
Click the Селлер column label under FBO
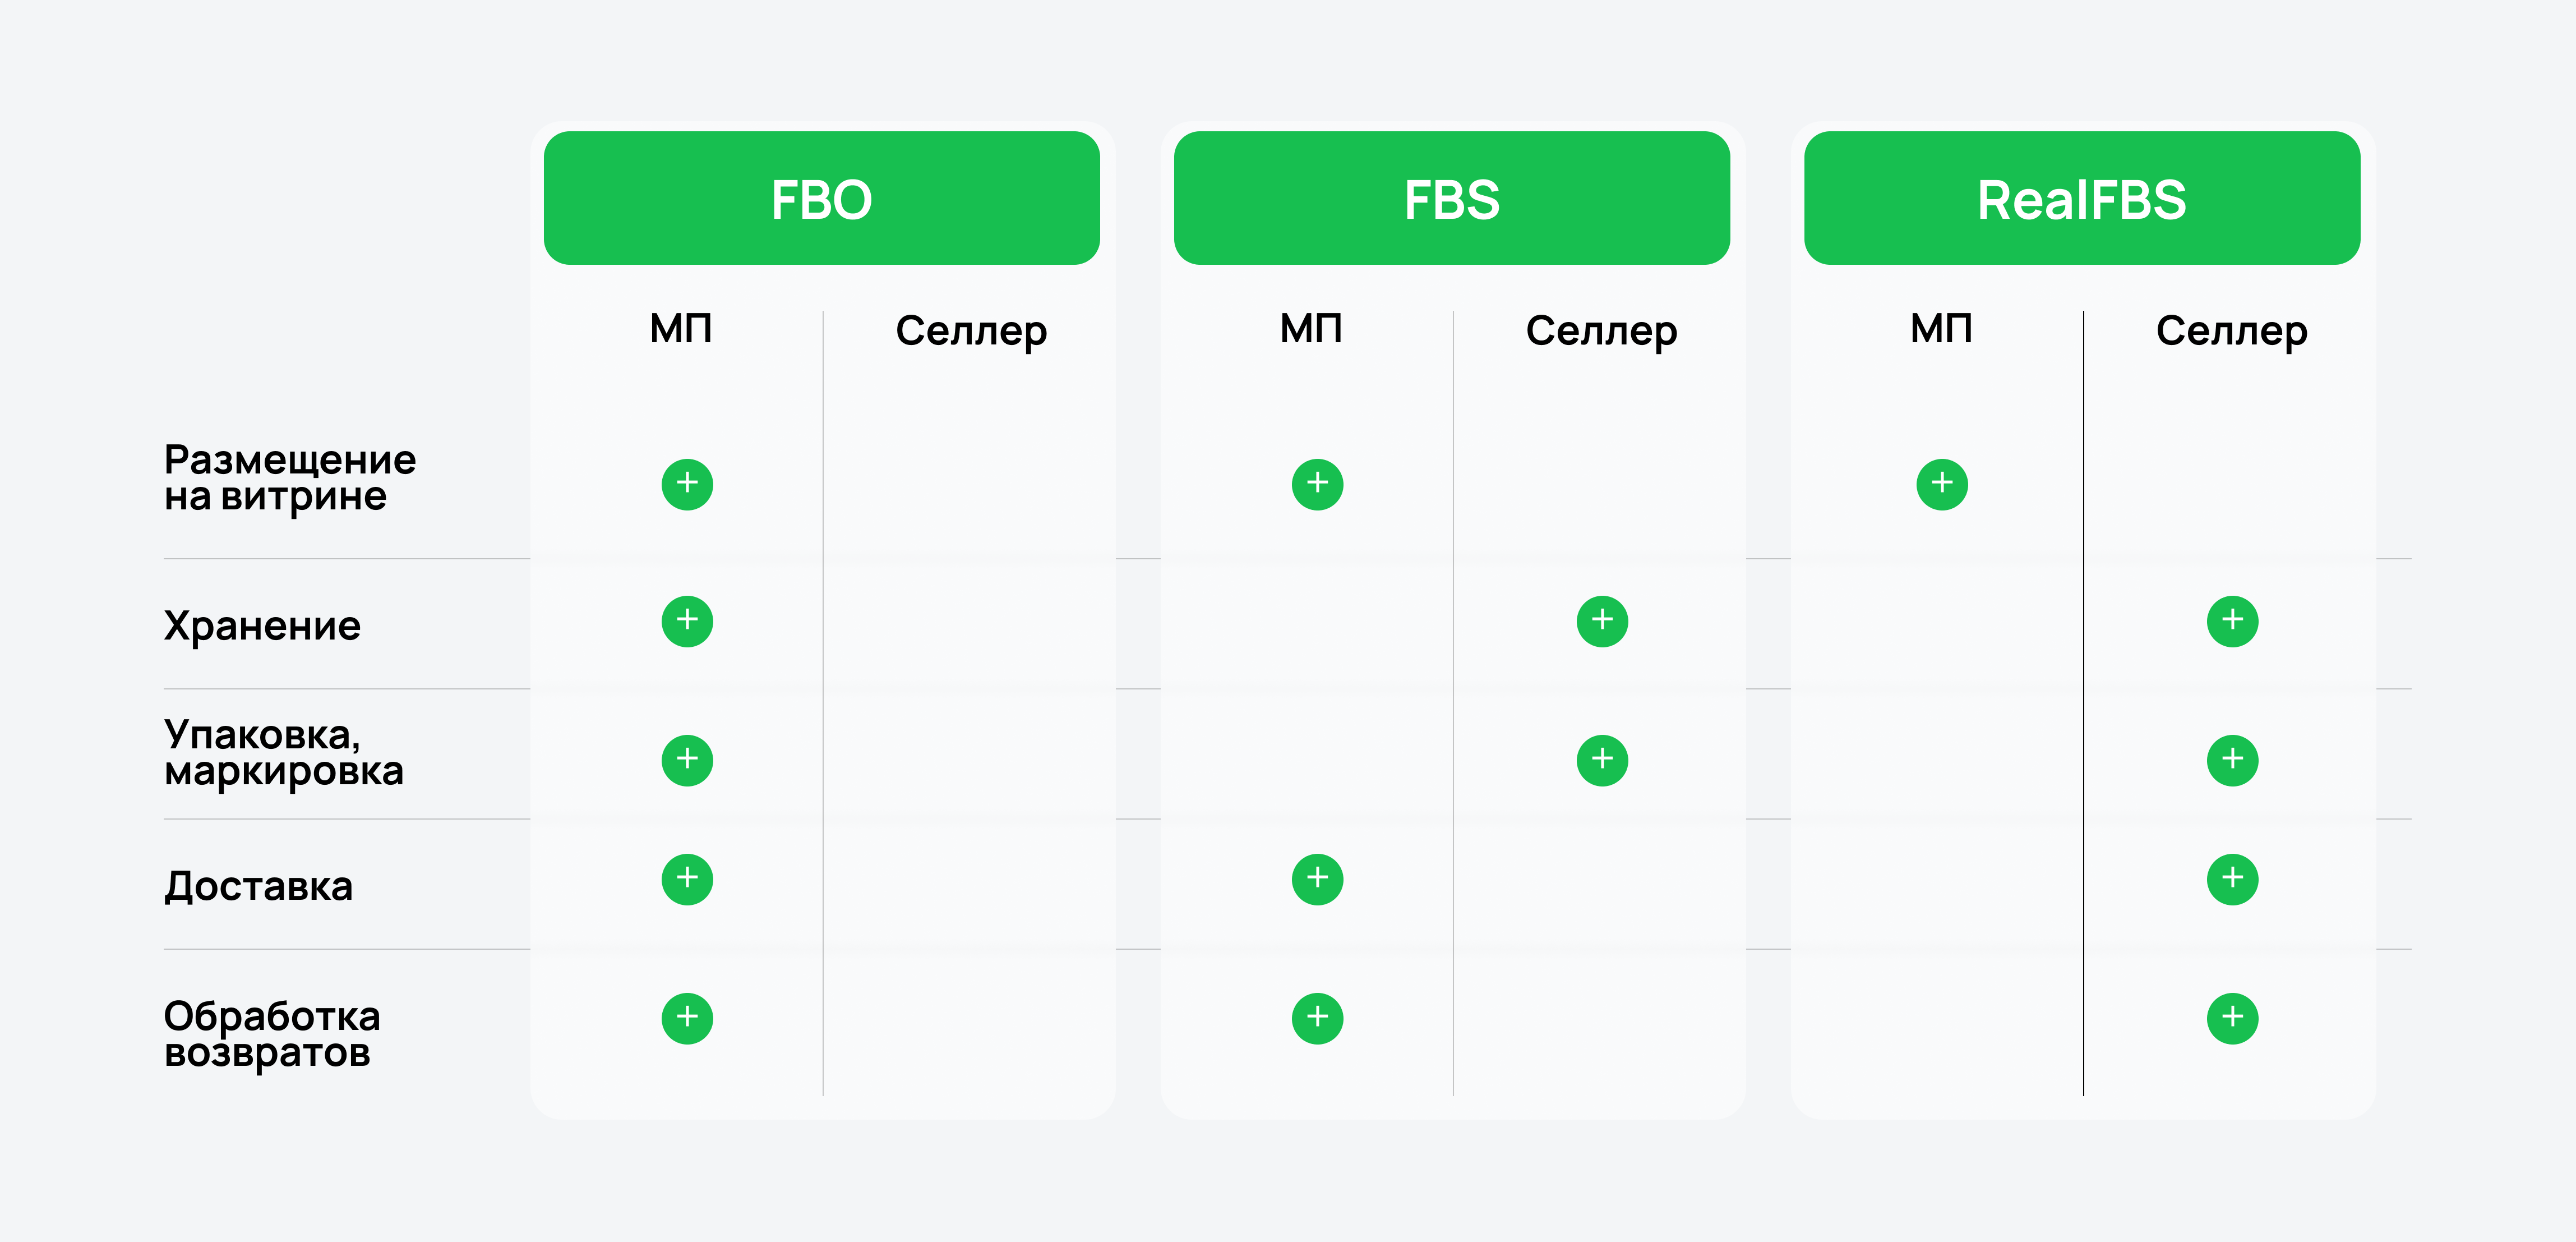(x=971, y=332)
